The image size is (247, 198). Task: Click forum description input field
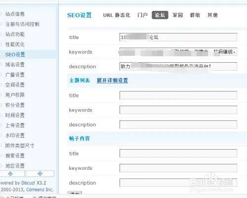coord(178,66)
